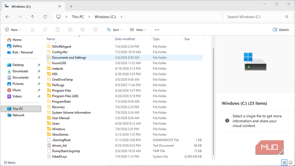Click the PC monitor icon in address bar
This screenshot has width=295, height=166.
(59, 17)
